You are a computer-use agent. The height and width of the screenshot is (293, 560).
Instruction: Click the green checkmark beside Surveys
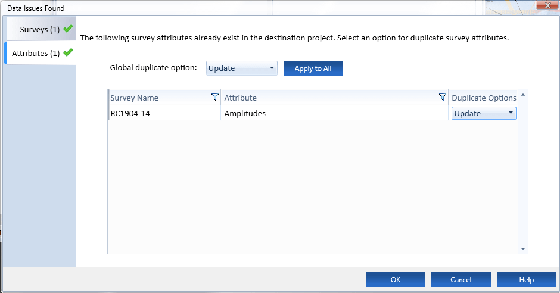tap(68, 29)
